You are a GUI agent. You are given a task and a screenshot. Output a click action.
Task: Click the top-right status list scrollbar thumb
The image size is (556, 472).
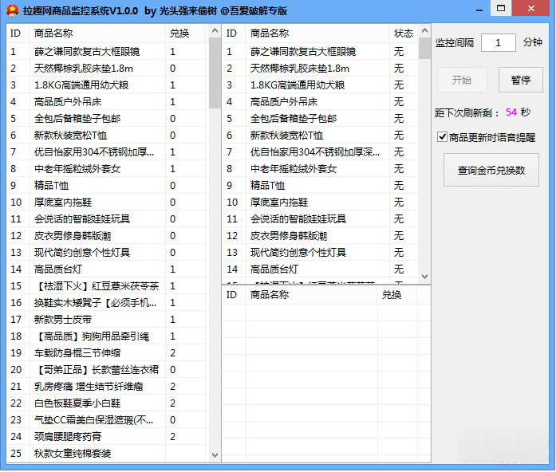click(x=424, y=49)
